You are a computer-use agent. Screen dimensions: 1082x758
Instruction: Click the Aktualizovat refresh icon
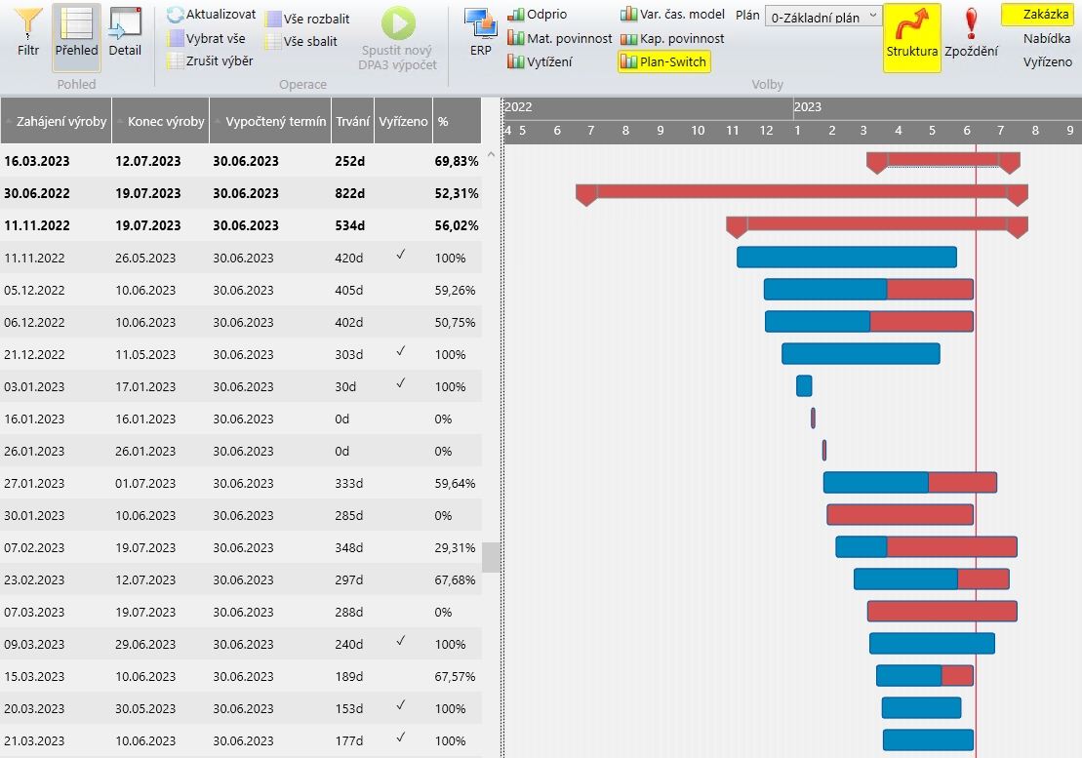176,15
